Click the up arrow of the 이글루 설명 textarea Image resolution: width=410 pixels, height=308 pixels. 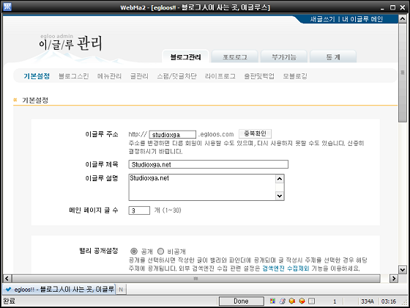click(x=280, y=179)
